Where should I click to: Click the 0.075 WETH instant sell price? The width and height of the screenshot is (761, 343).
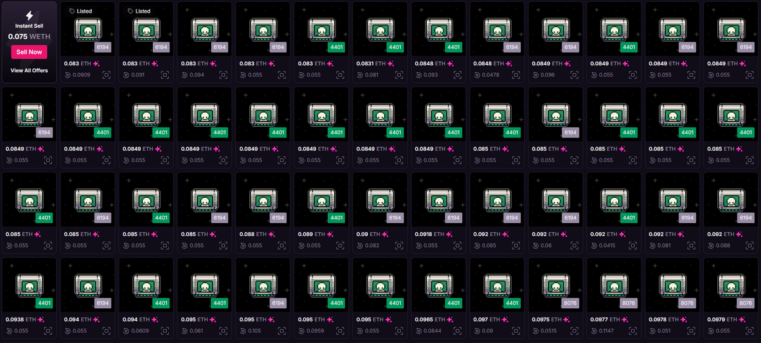(29, 36)
